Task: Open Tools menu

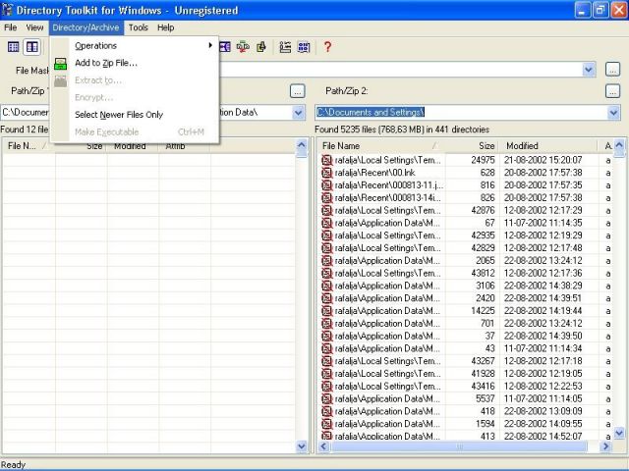Action: (139, 27)
